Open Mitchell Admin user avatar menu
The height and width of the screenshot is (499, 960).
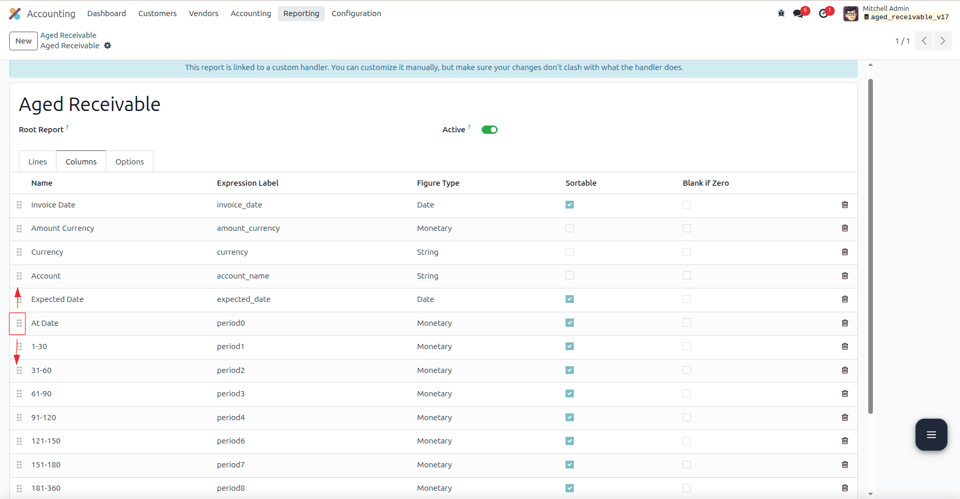[x=851, y=13]
